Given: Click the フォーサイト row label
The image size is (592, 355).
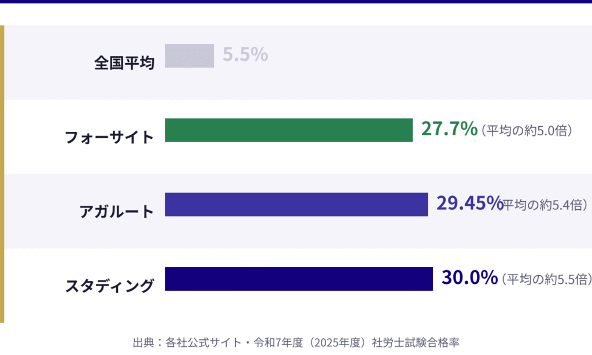Looking at the screenshot, I should pyautogui.click(x=109, y=137).
